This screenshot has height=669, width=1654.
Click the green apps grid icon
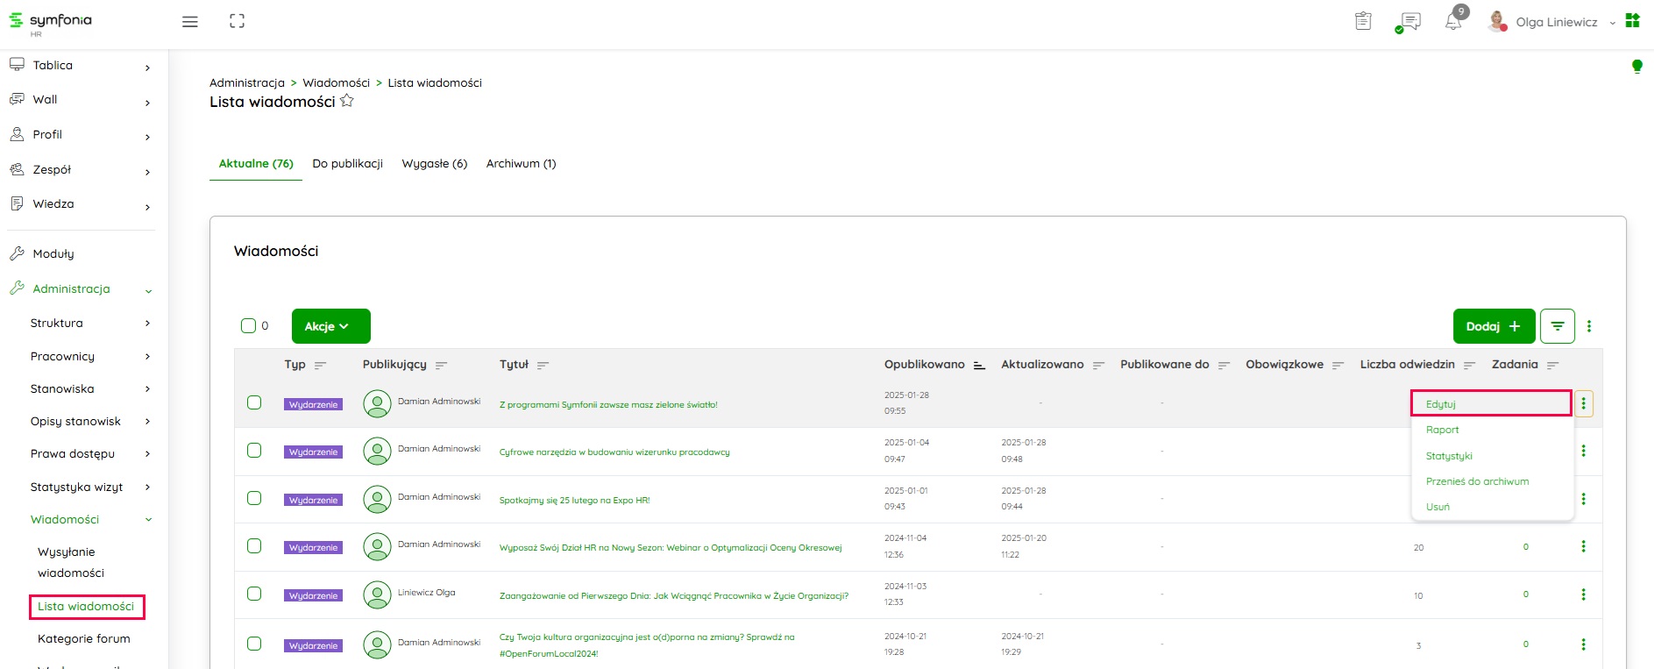1632,21
